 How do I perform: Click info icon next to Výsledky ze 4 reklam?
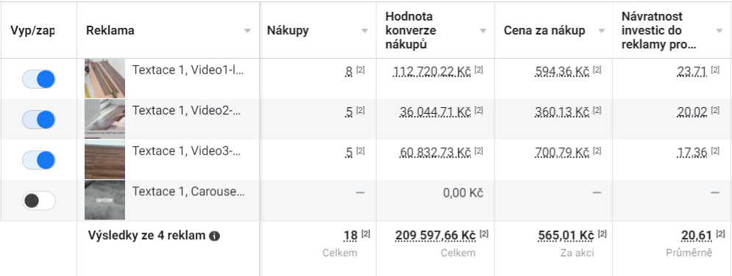tap(215, 236)
